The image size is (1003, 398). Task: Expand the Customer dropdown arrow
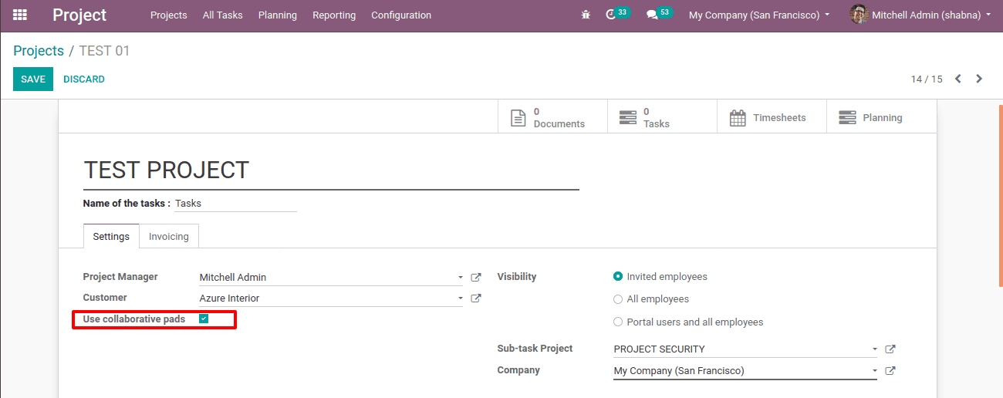460,298
